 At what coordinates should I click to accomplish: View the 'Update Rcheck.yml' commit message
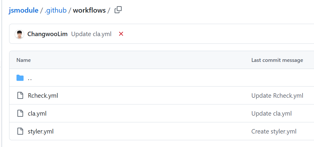coord(277,96)
